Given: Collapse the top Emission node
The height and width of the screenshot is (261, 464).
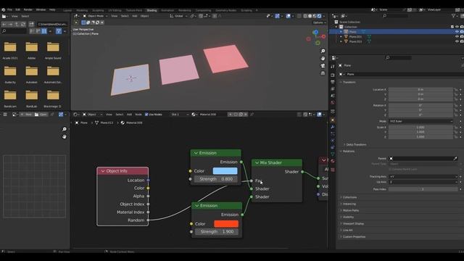Looking at the screenshot, I should (196, 153).
